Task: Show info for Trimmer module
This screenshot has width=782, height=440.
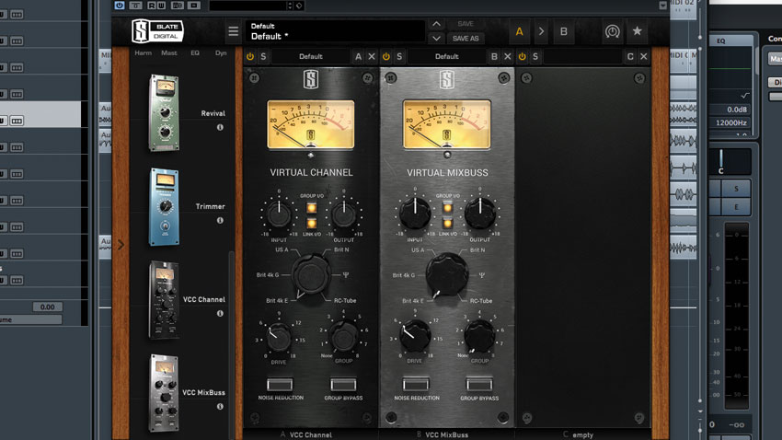Action: click(x=220, y=221)
